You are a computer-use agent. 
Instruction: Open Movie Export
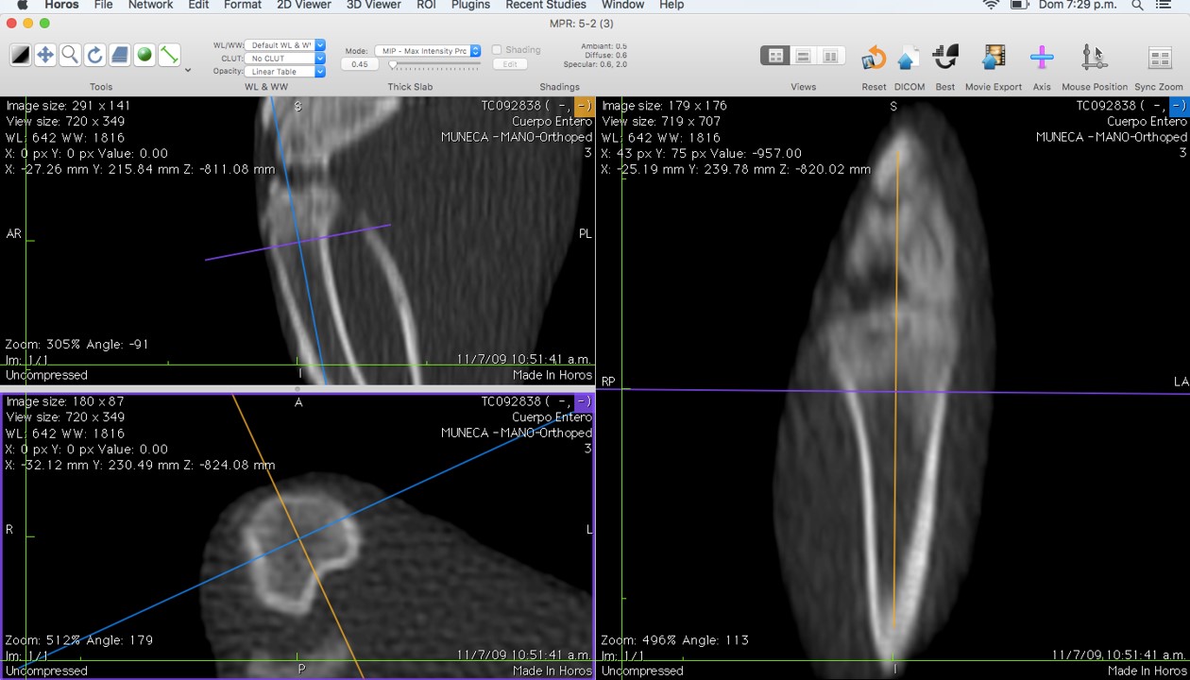point(993,59)
